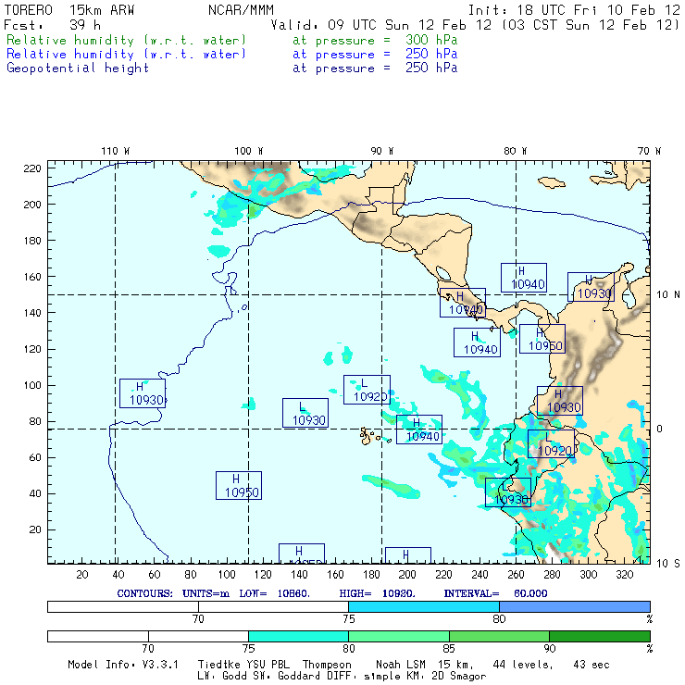Select the teal 75–80% swatch on the green 300 hPa humidity colorbar
Image resolution: width=685 pixels, height=685 pixels.
click(x=298, y=636)
